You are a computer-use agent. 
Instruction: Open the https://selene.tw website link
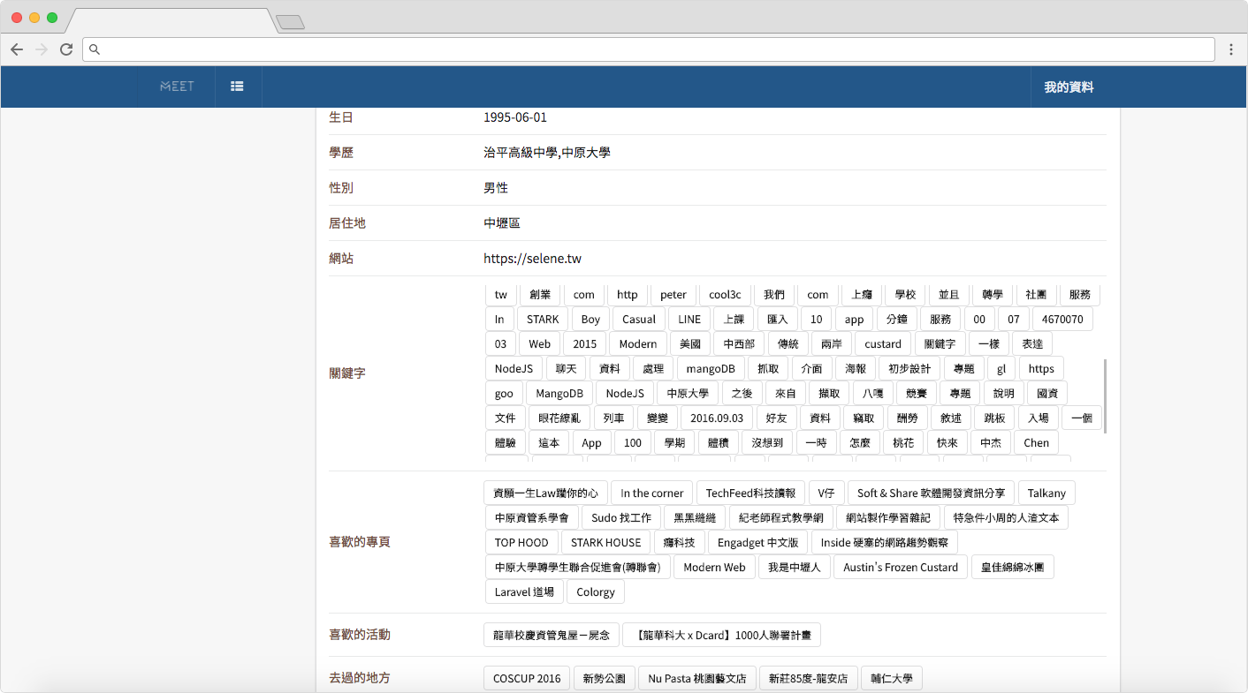(532, 259)
